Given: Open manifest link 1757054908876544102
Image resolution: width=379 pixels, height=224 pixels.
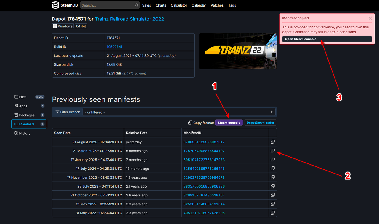Looking at the screenshot, I should [x=204, y=151].
